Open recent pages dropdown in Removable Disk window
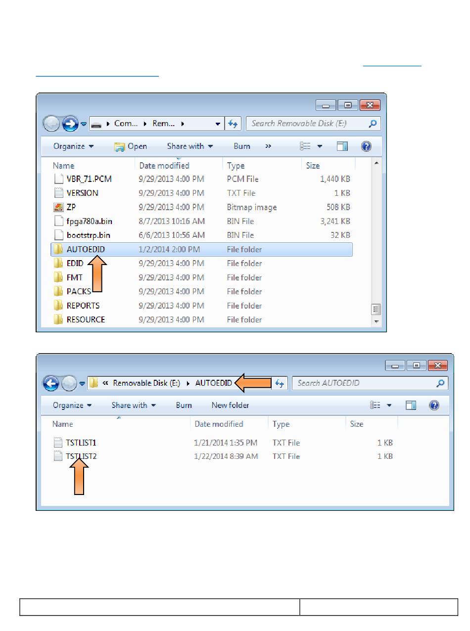470x631 pixels. 84,124
